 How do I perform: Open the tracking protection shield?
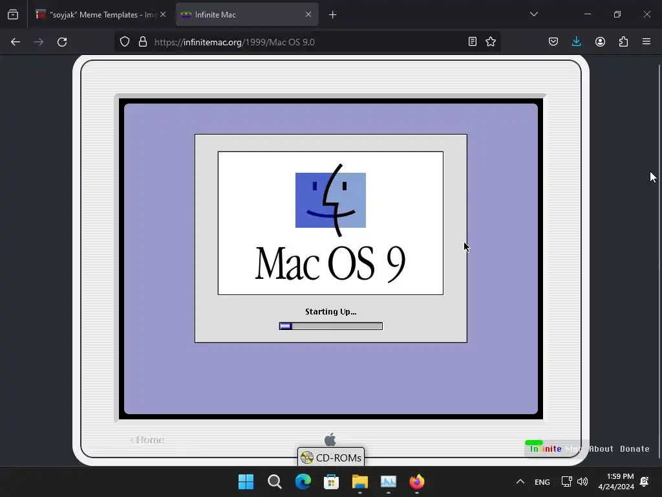click(x=125, y=42)
